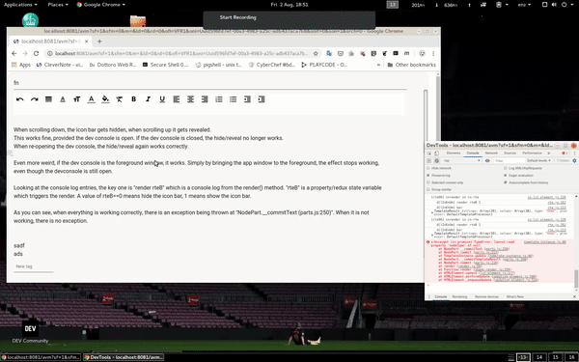Switch to the Performance tab in DevTools
The width and height of the screenshot is (579, 362).
pyautogui.click(x=532, y=153)
